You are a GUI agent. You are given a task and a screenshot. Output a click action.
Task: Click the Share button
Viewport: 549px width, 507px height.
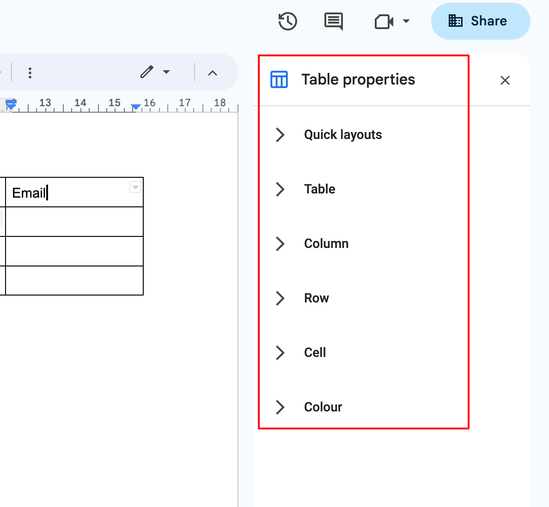(481, 21)
